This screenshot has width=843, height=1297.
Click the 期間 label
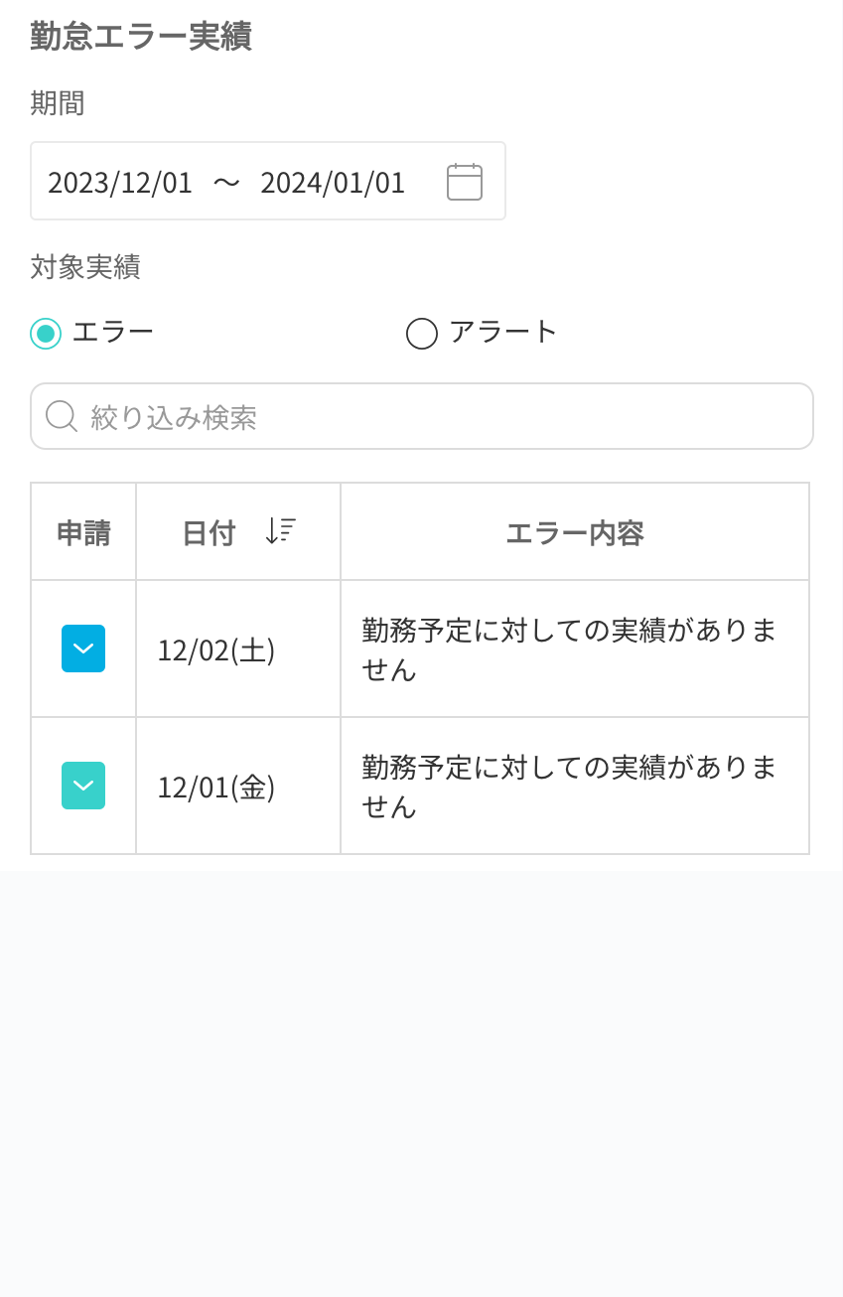pyautogui.click(x=58, y=103)
